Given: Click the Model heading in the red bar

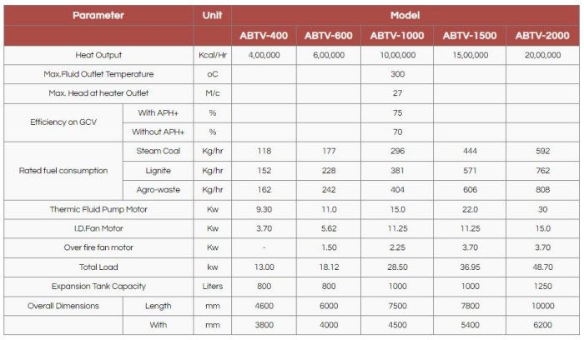Looking at the screenshot, I should click(x=405, y=15).
